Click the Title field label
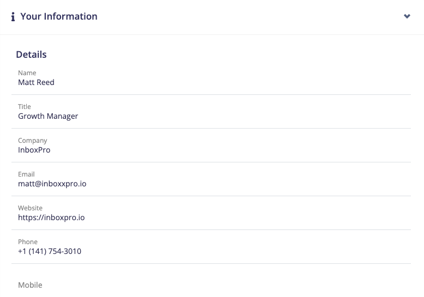The width and height of the screenshot is (424, 297). tap(25, 107)
